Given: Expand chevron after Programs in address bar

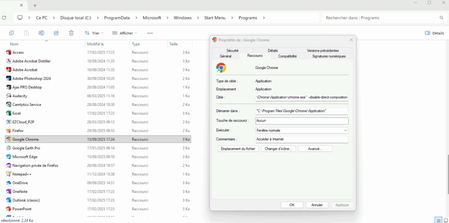Looking at the screenshot, I should [x=264, y=17].
